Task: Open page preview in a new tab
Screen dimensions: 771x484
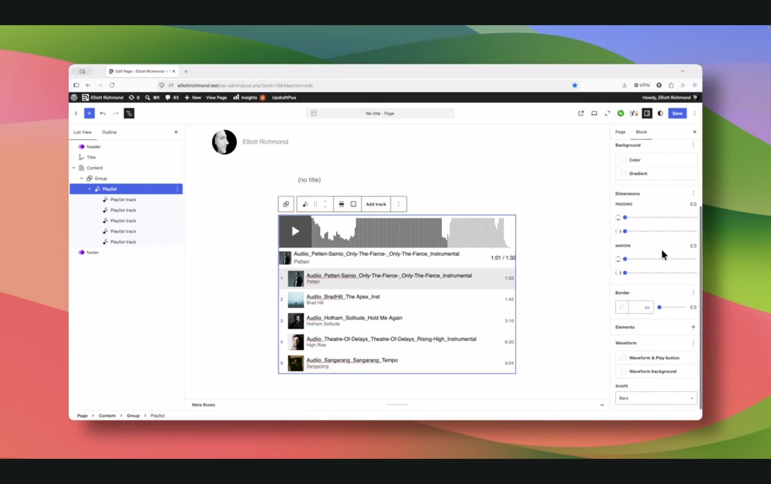Action: 581,113
